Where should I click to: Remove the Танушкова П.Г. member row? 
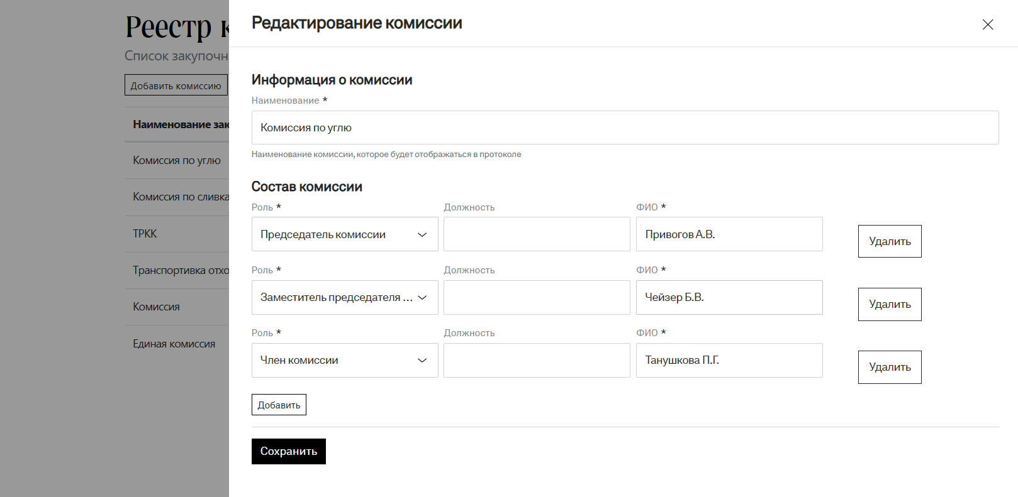tap(889, 367)
